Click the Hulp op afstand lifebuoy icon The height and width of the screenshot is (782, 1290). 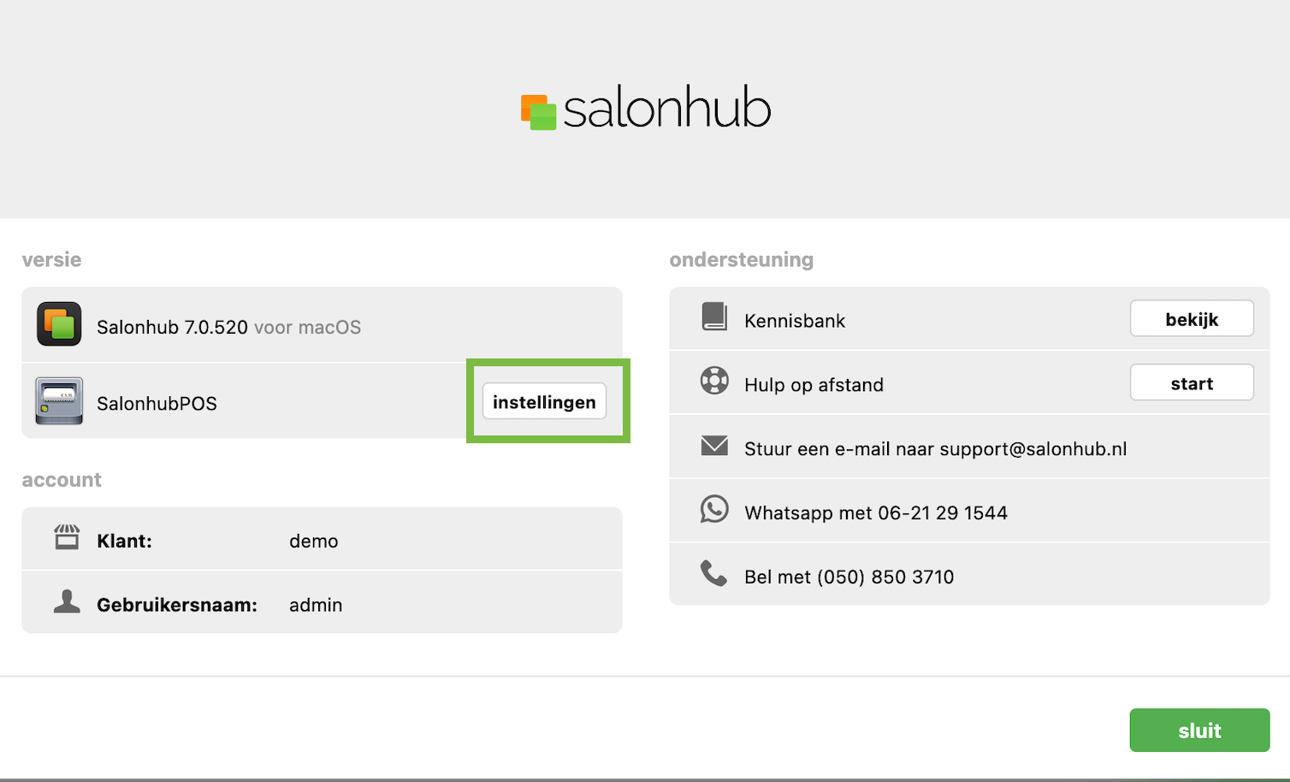(x=714, y=380)
